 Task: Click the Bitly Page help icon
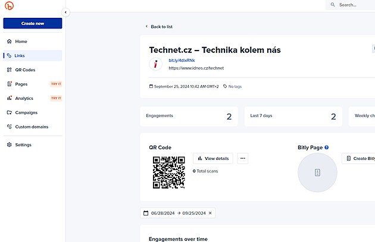click(x=327, y=147)
